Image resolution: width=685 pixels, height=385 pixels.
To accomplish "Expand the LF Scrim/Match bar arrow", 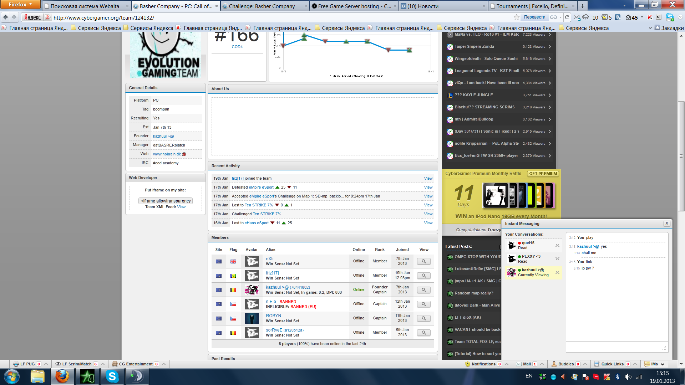I will point(103,364).
